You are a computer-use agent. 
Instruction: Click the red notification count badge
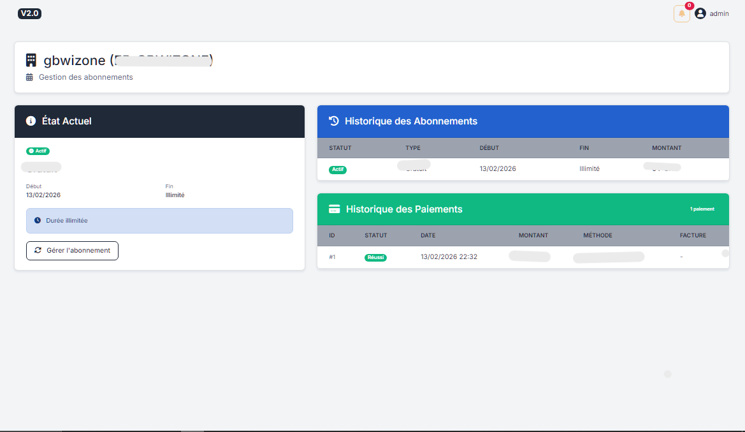(690, 6)
